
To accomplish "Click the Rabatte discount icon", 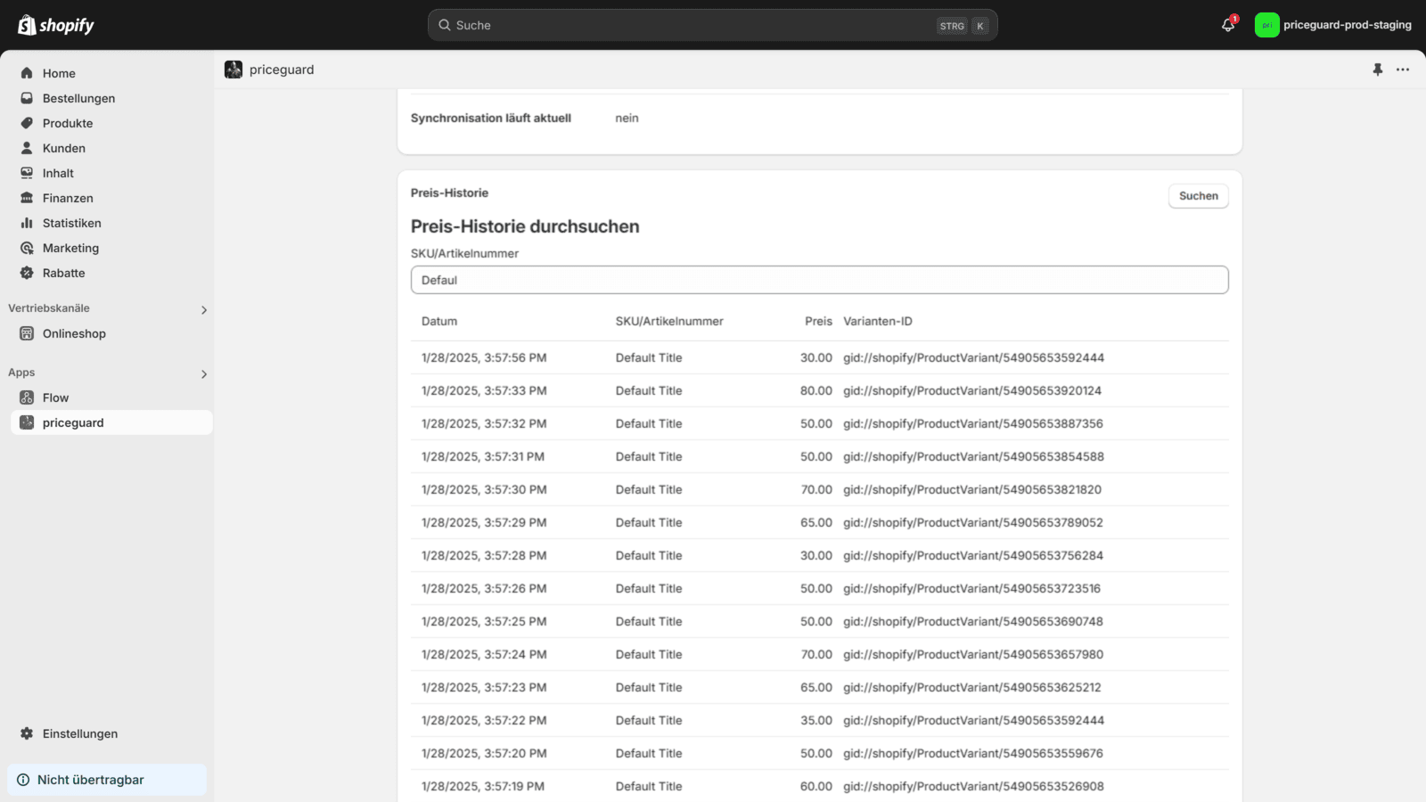I will click(27, 273).
